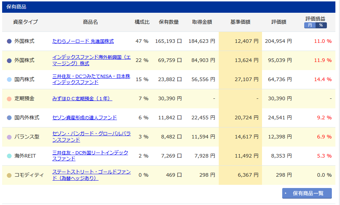Click tan dot beside コモディティ
The image size is (340, 205).
coord(9,175)
